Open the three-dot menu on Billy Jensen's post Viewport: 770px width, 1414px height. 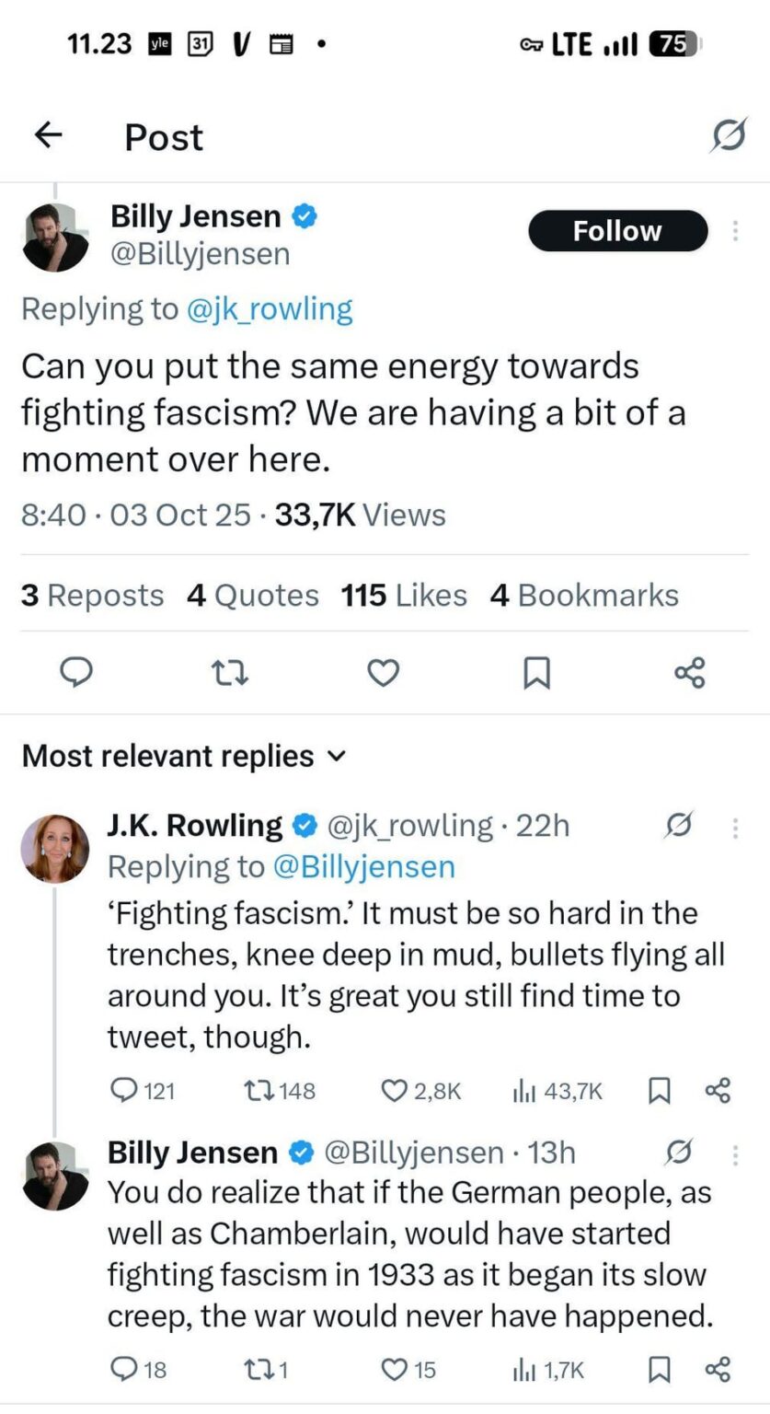tap(734, 231)
